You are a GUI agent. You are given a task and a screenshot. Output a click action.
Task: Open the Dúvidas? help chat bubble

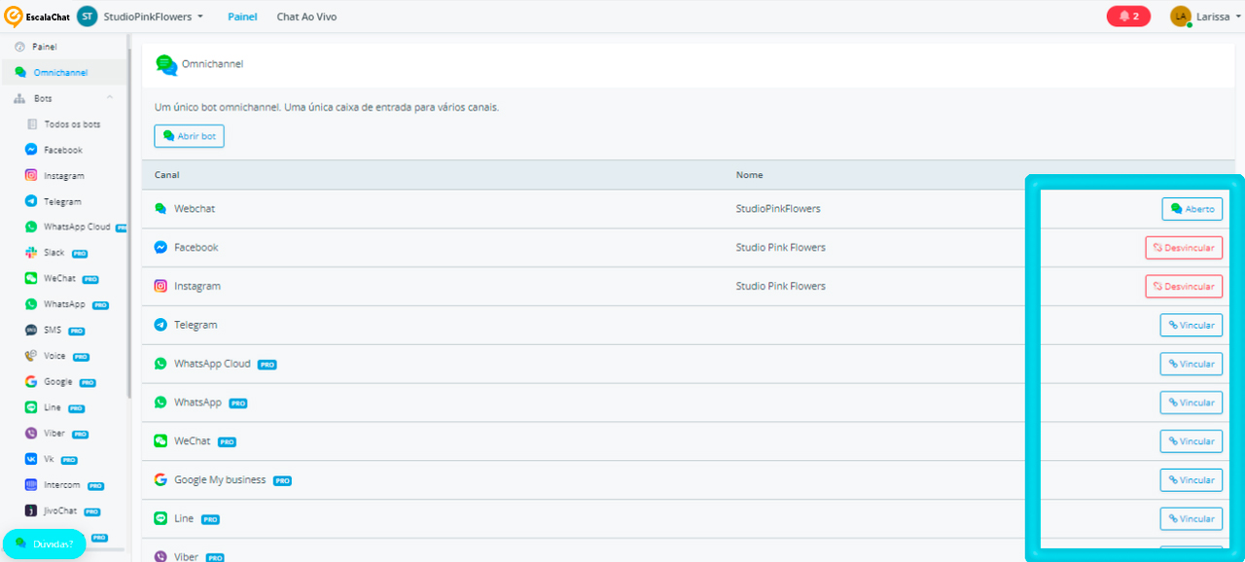(x=45, y=544)
